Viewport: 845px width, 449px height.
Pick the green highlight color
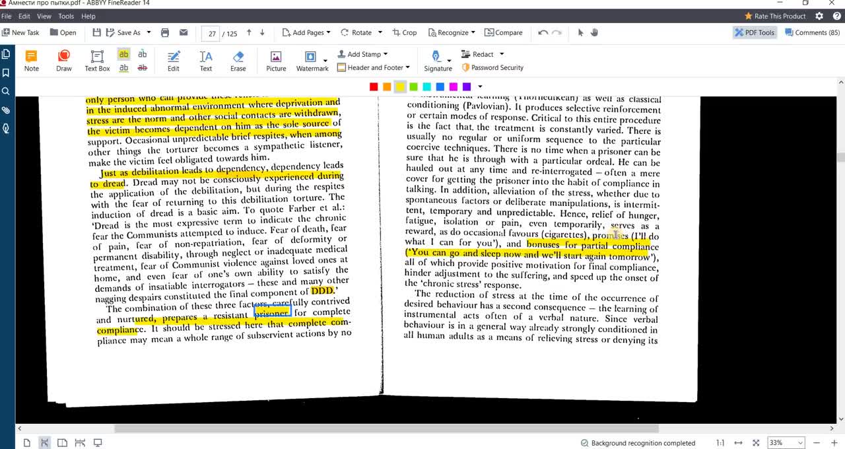click(x=413, y=86)
